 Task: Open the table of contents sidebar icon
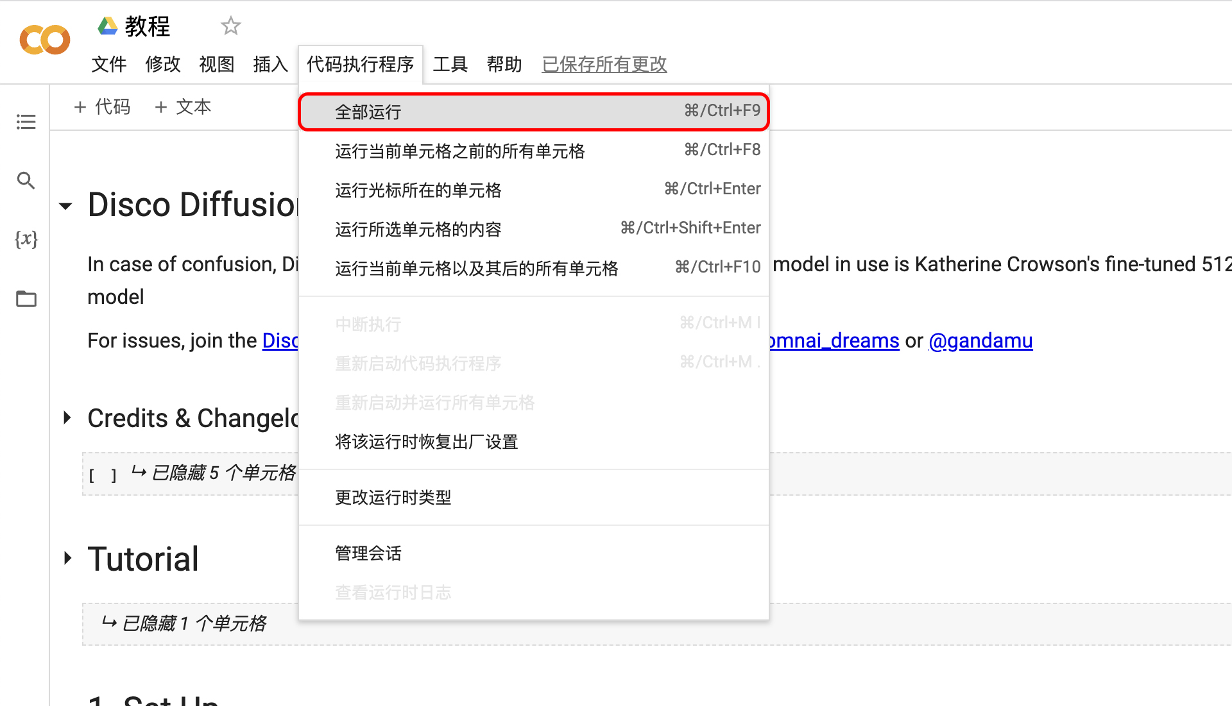[x=26, y=122]
